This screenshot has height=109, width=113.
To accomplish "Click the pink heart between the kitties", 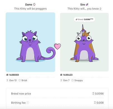I will (x=57, y=46).
